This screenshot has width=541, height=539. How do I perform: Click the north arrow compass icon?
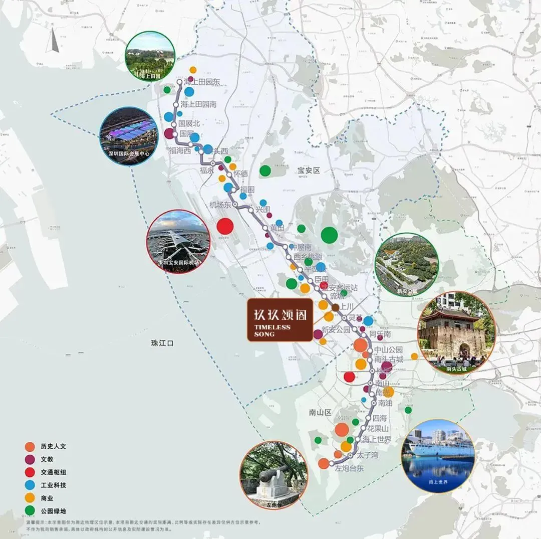pyautogui.click(x=53, y=41)
